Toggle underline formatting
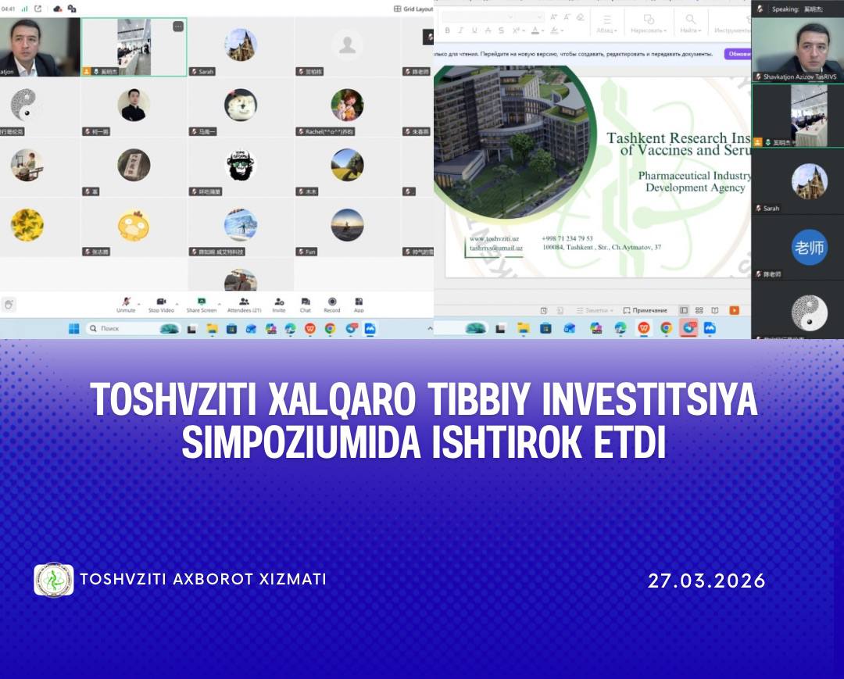Image resolution: width=844 pixels, height=679 pixels. pos(474,29)
